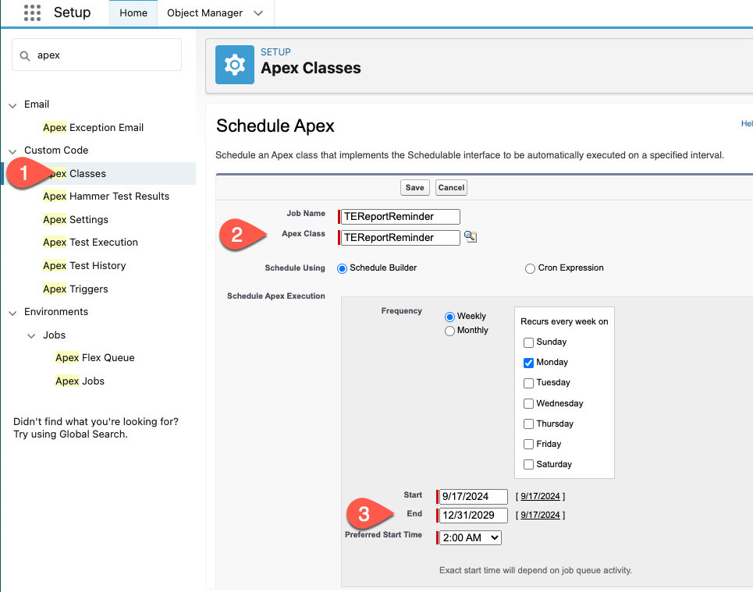Focus the Quick Find search box
753x592 pixels.
tap(97, 55)
